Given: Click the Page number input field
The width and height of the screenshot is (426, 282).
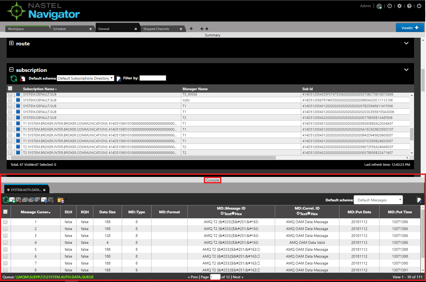Looking at the screenshot, I should coord(215,277).
